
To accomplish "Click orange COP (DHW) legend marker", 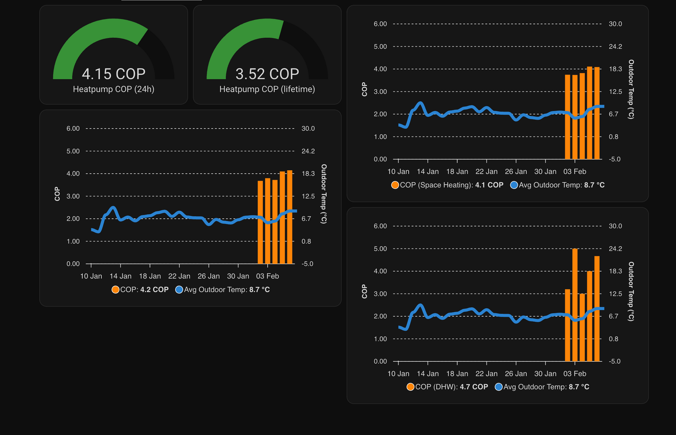I will (x=410, y=387).
